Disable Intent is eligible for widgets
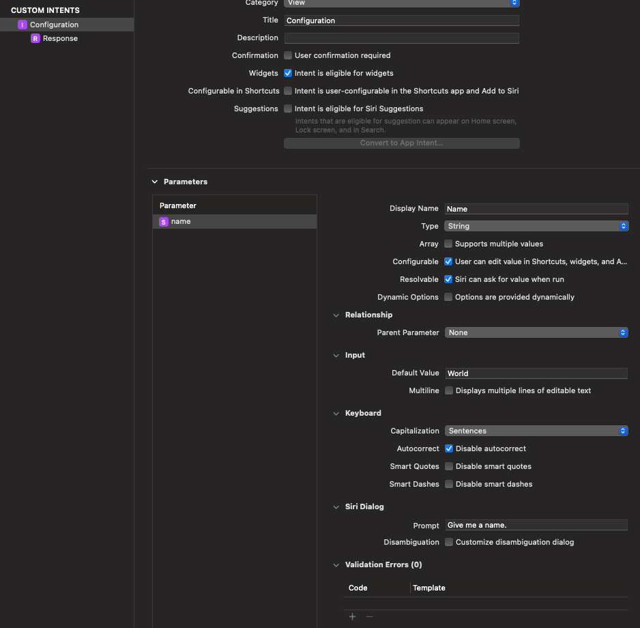640x628 pixels. tap(287, 73)
